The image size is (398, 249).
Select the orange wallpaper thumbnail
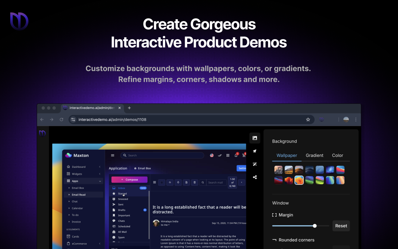299,180
